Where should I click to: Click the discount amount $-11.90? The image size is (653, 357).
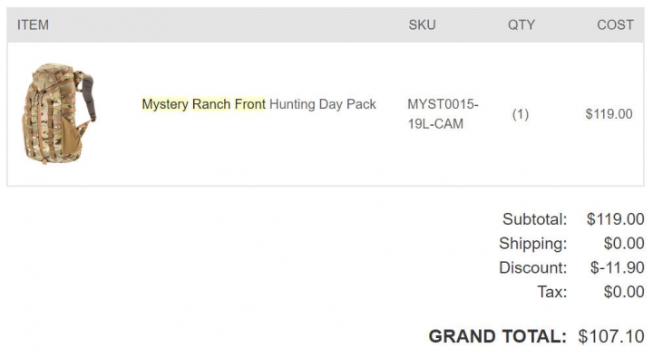pos(618,267)
